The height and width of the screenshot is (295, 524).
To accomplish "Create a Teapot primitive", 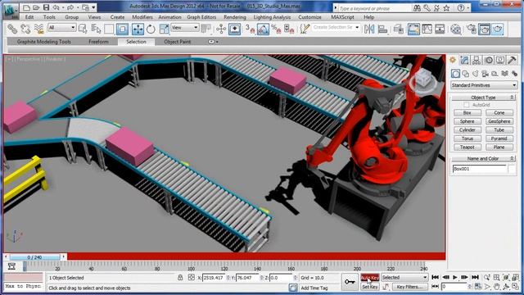I will (x=468, y=147).
